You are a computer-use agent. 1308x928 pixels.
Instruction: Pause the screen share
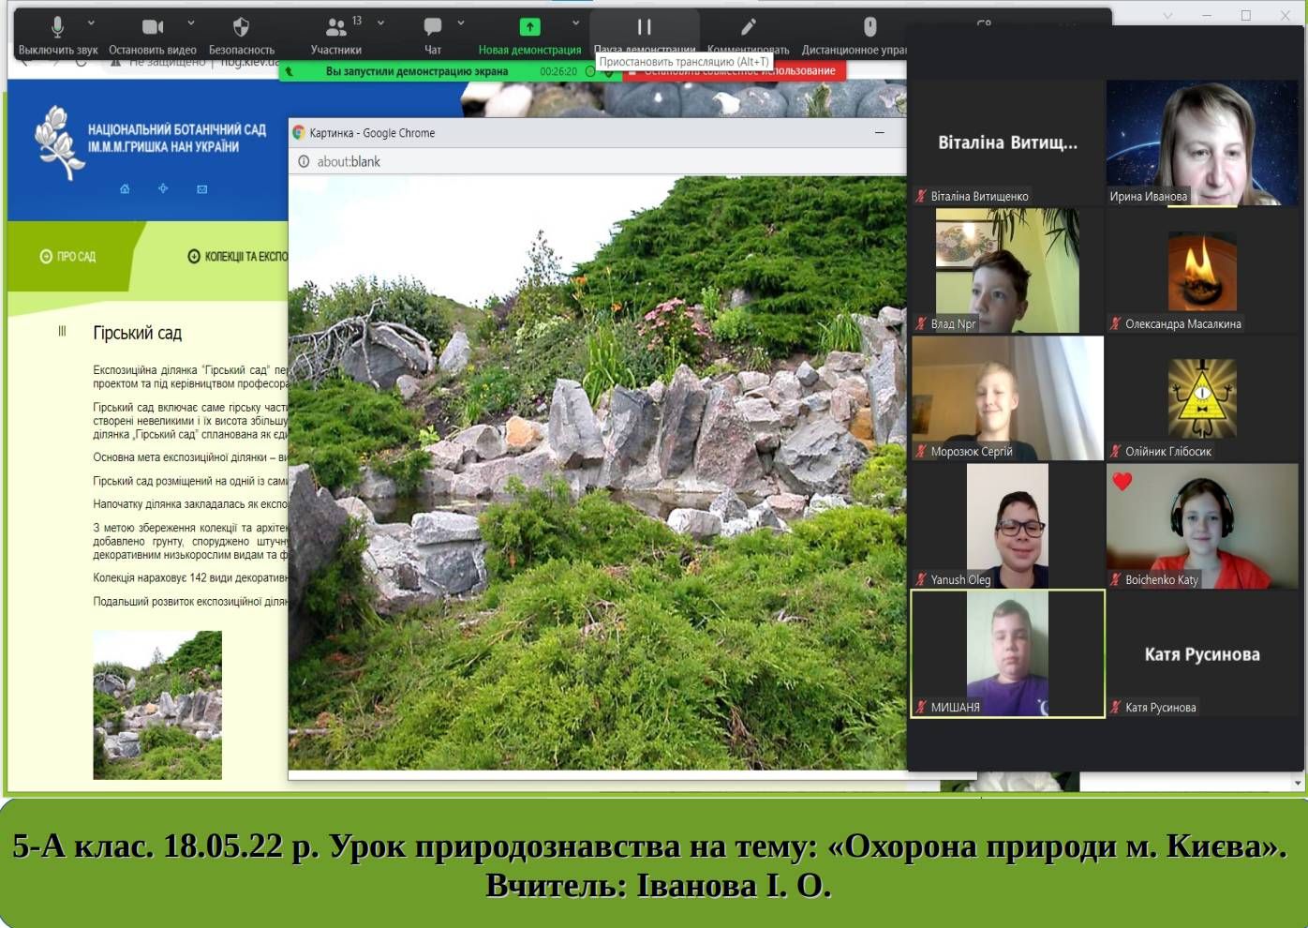point(645,27)
